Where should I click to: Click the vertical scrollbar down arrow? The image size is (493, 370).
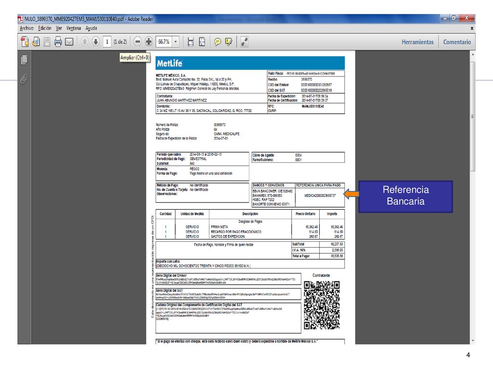[x=473, y=341]
